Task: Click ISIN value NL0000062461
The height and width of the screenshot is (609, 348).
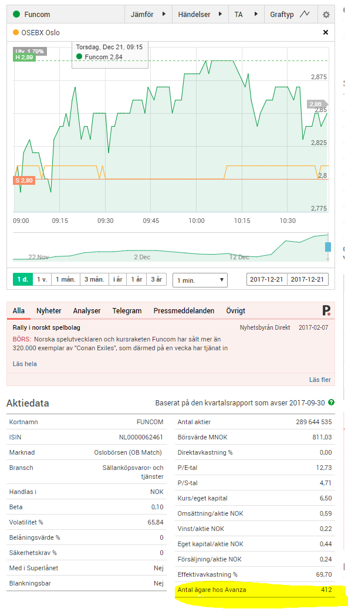Action: click(x=141, y=437)
